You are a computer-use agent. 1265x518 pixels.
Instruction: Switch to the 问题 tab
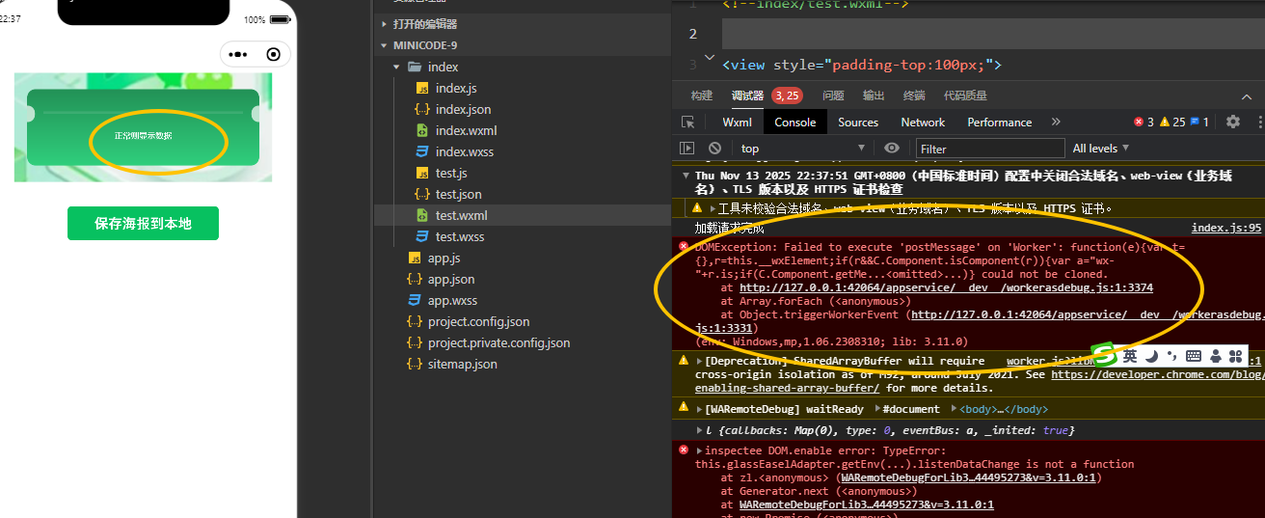833,95
